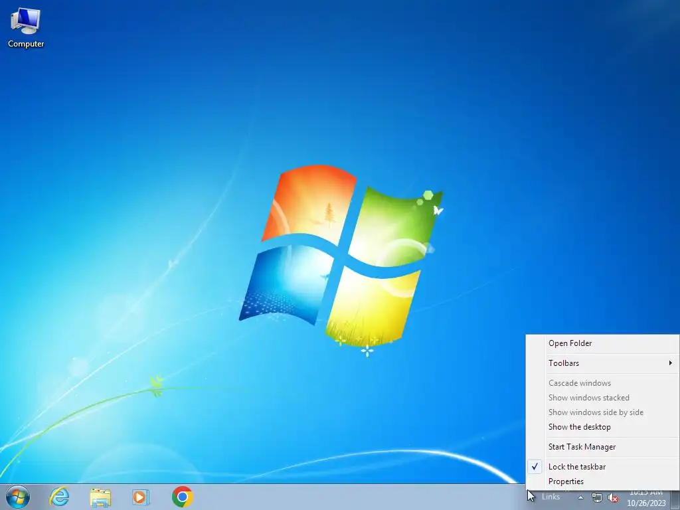Launch Internet Explorer from the taskbar
680x510 pixels.
pyautogui.click(x=59, y=497)
